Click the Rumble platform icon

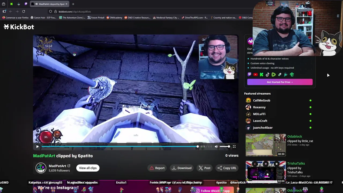(274, 75)
